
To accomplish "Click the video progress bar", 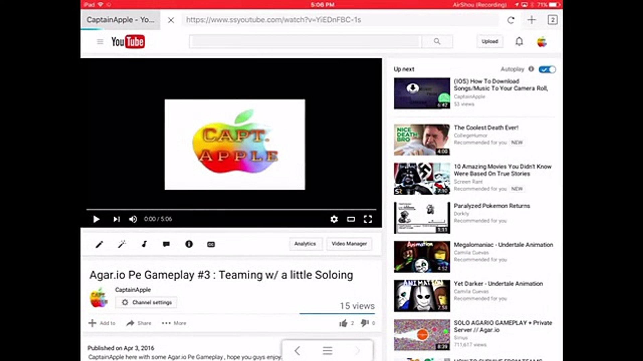I will tap(231, 209).
